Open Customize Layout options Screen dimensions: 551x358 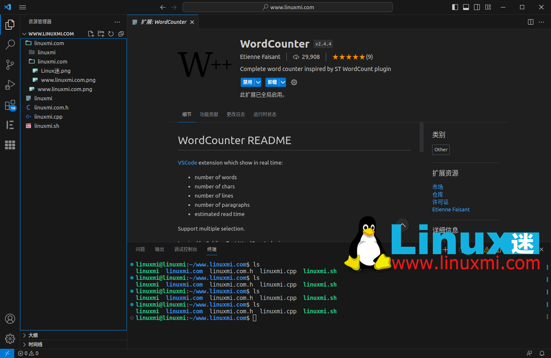(x=488, y=7)
